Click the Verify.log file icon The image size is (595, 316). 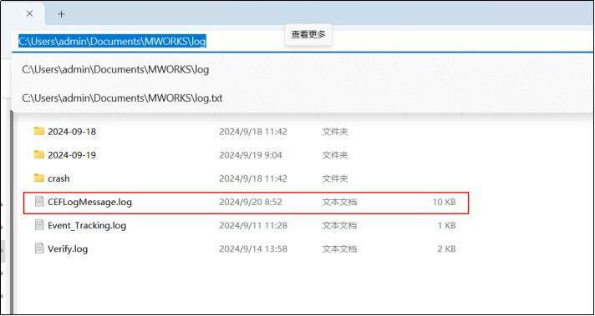click(x=39, y=248)
